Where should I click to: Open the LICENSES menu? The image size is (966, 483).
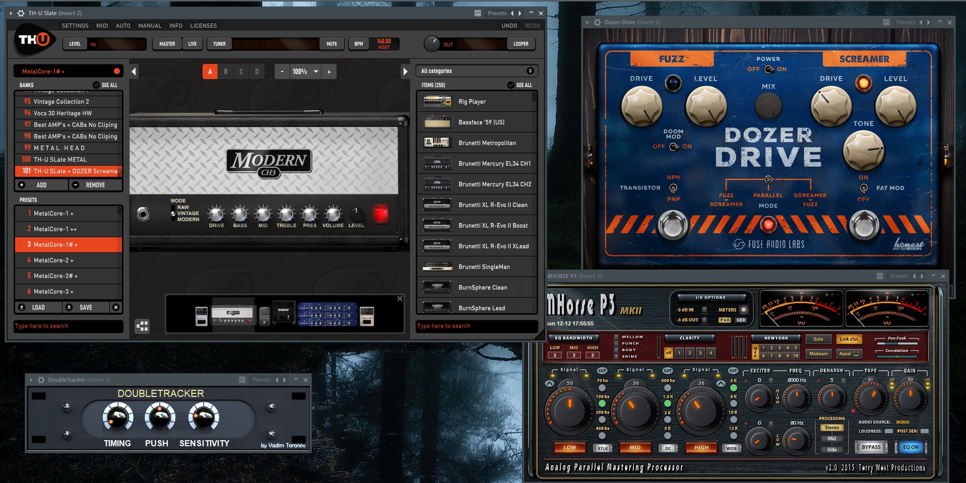click(204, 26)
